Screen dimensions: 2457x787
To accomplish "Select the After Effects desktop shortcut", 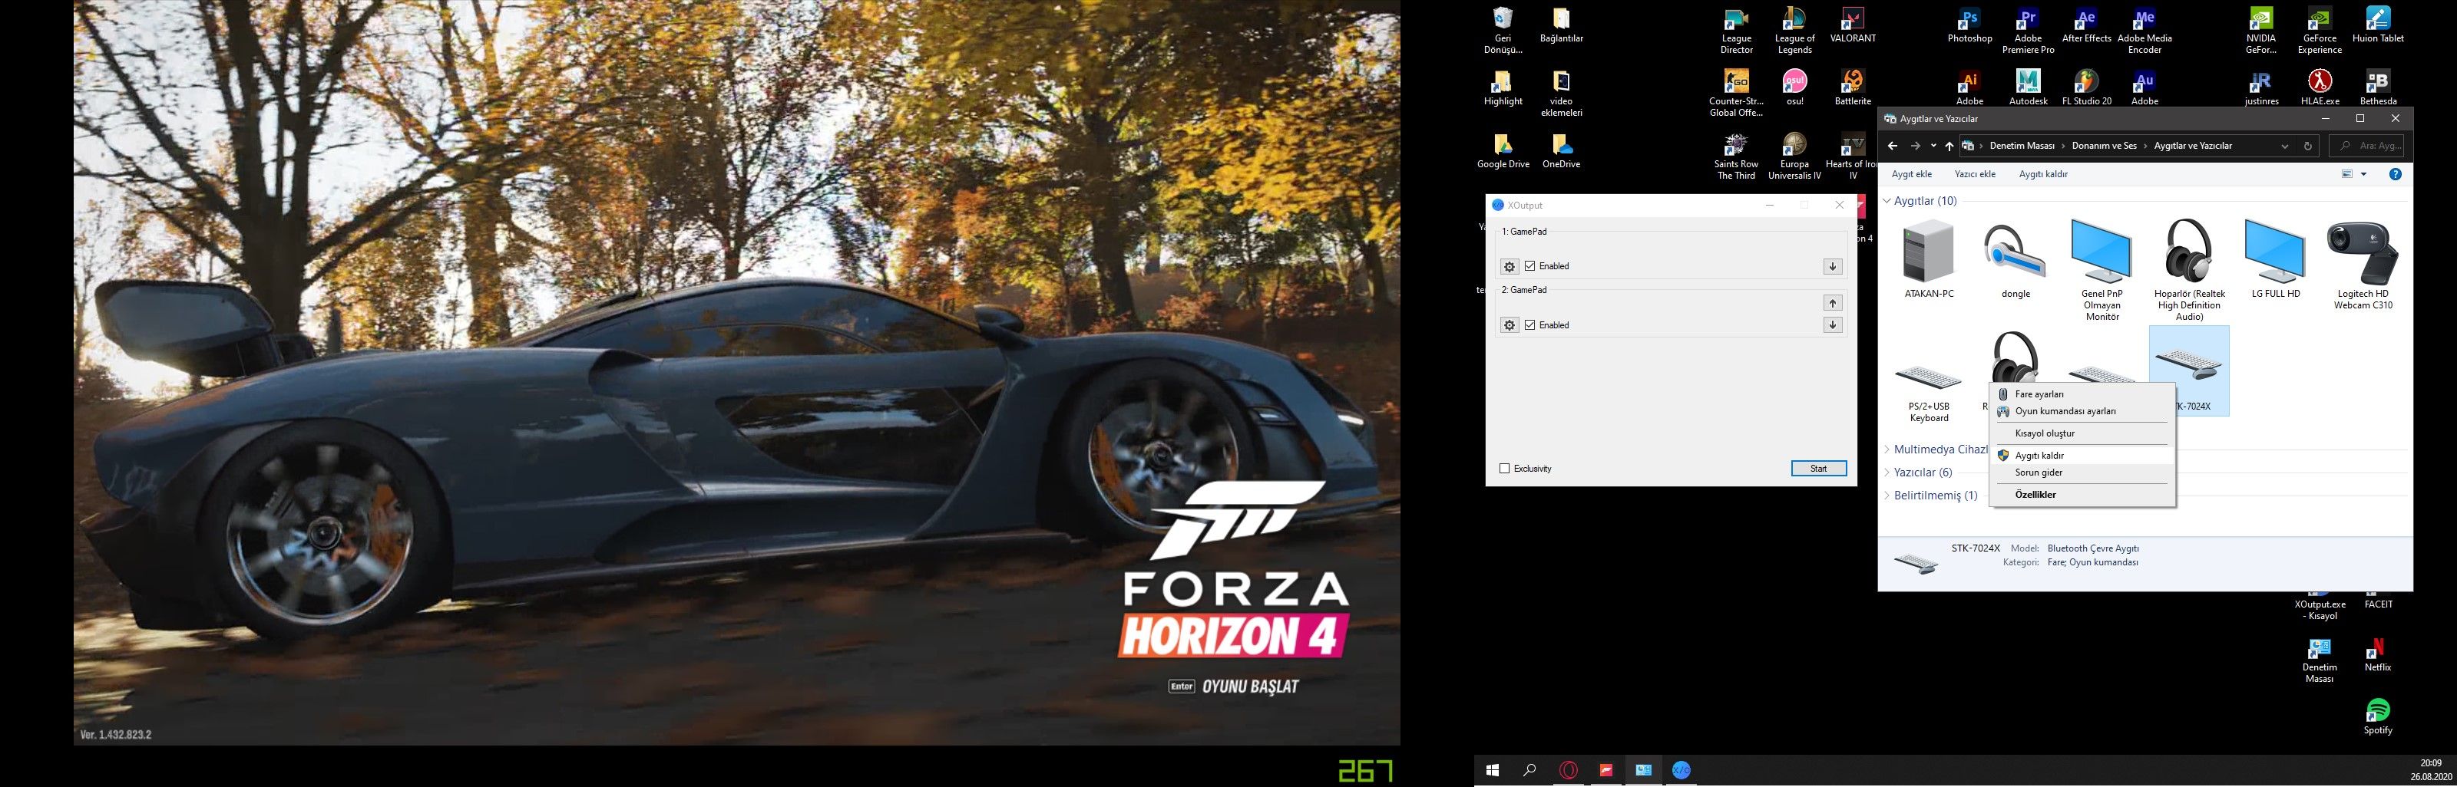I will [x=2086, y=26].
